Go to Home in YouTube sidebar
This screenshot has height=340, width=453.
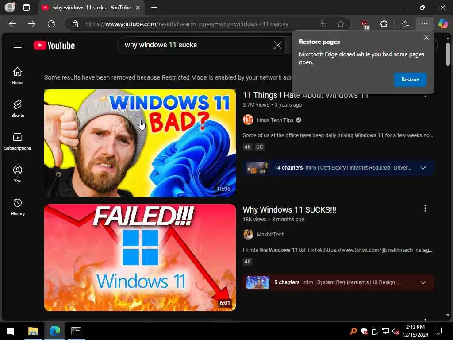click(x=18, y=76)
